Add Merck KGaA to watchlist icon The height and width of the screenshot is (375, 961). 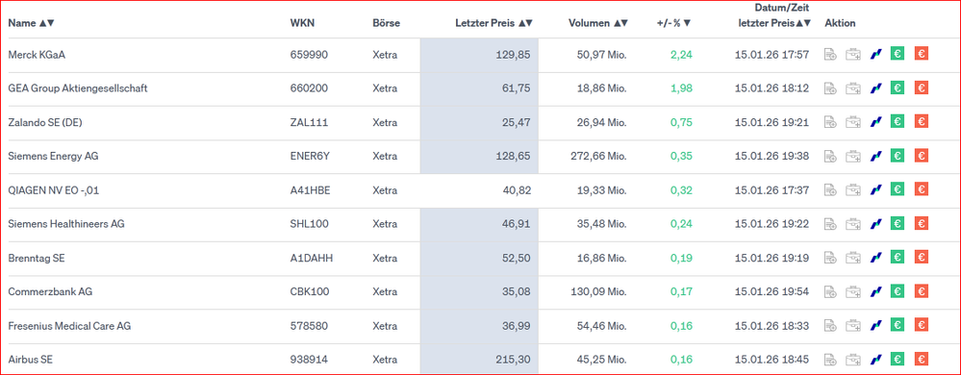click(x=830, y=55)
